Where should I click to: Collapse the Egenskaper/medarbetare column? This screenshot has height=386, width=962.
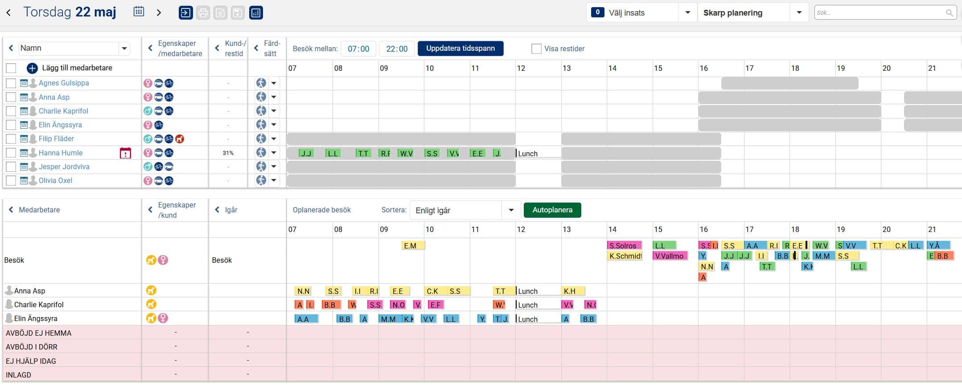coord(150,49)
